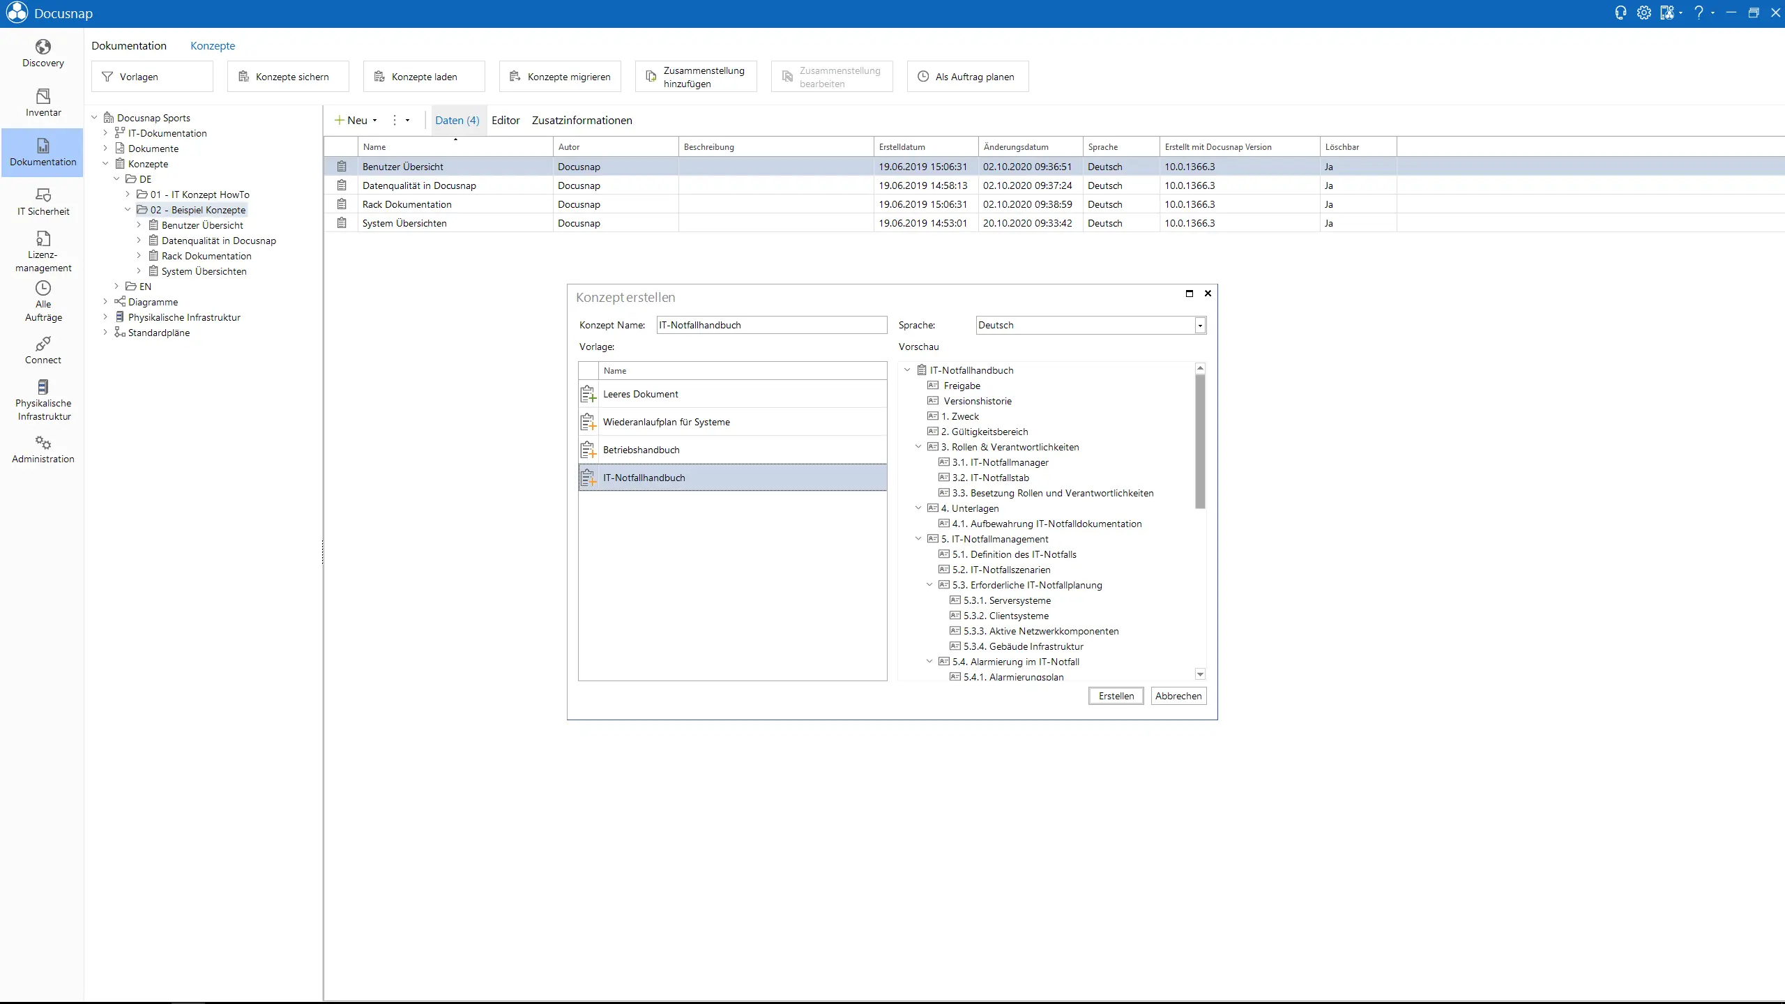Select the IT-Notfallhandbuch template row
Image resolution: width=1785 pixels, height=1004 pixels.
(732, 478)
